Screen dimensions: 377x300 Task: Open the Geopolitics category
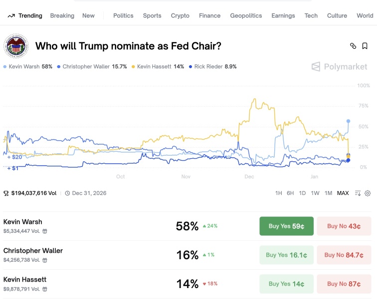point(246,16)
